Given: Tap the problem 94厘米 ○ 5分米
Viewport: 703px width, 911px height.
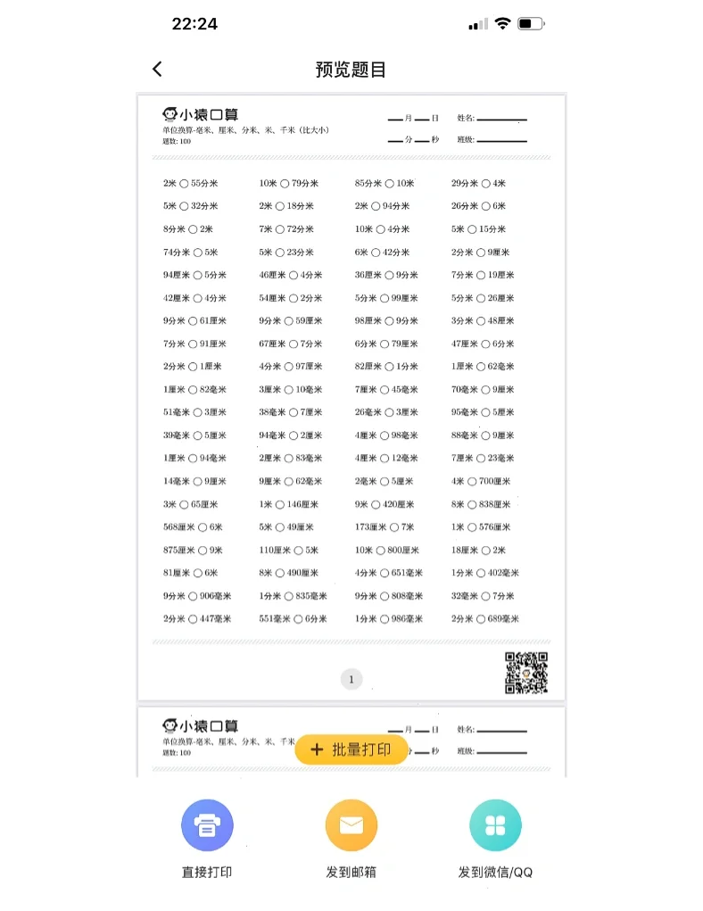Looking at the screenshot, I should (194, 275).
